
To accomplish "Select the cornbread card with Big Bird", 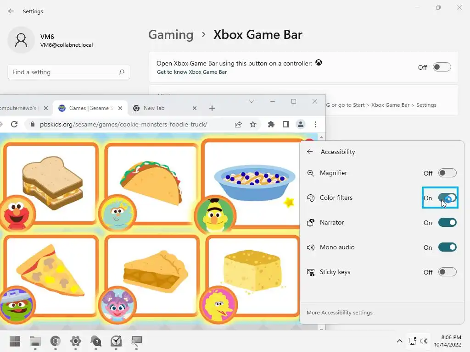I will pyautogui.click(x=252, y=276).
